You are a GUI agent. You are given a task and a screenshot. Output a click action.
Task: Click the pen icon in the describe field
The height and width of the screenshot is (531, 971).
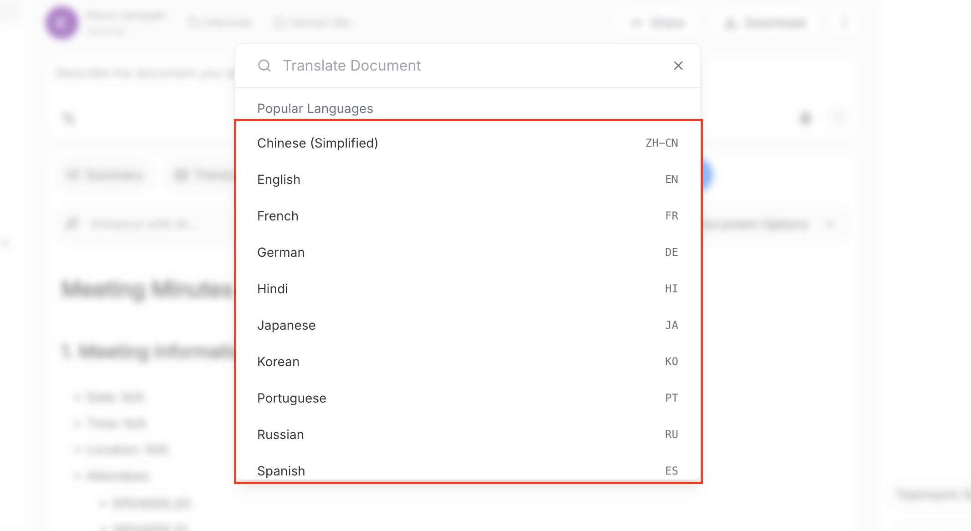[x=68, y=117]
